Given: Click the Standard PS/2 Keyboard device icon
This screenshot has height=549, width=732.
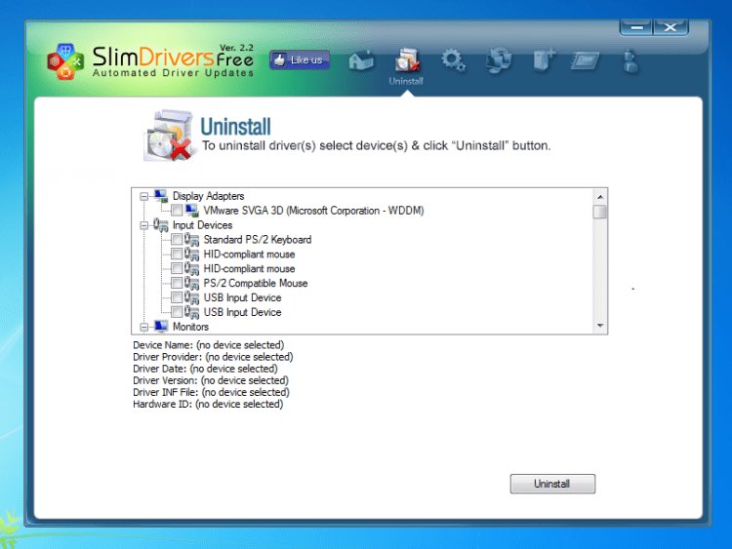Looking at the screenshot, I should (x=192, y=240).
